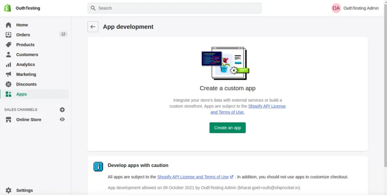Viewport: 387px width, 195px height.
Task: Click the OuthTesting store name
Action: point(28,8)
